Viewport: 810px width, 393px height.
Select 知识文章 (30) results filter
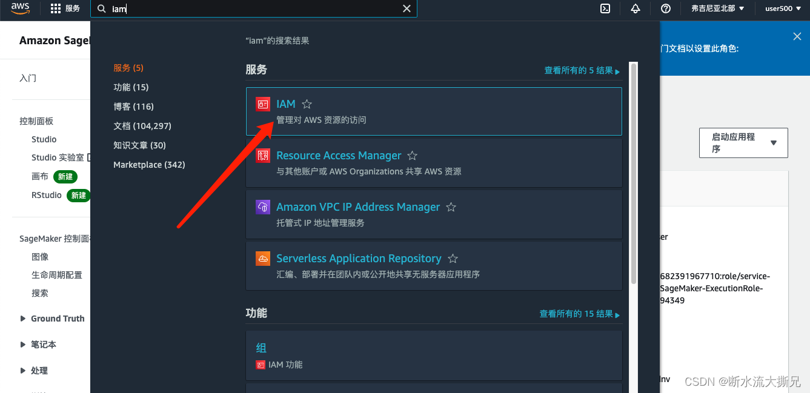pos(139,145)
